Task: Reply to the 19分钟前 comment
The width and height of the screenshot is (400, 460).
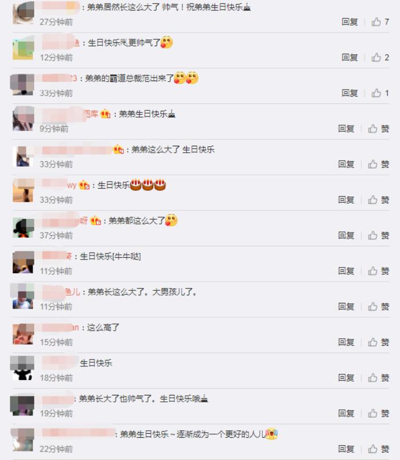Action: click(x=346, y=413)
